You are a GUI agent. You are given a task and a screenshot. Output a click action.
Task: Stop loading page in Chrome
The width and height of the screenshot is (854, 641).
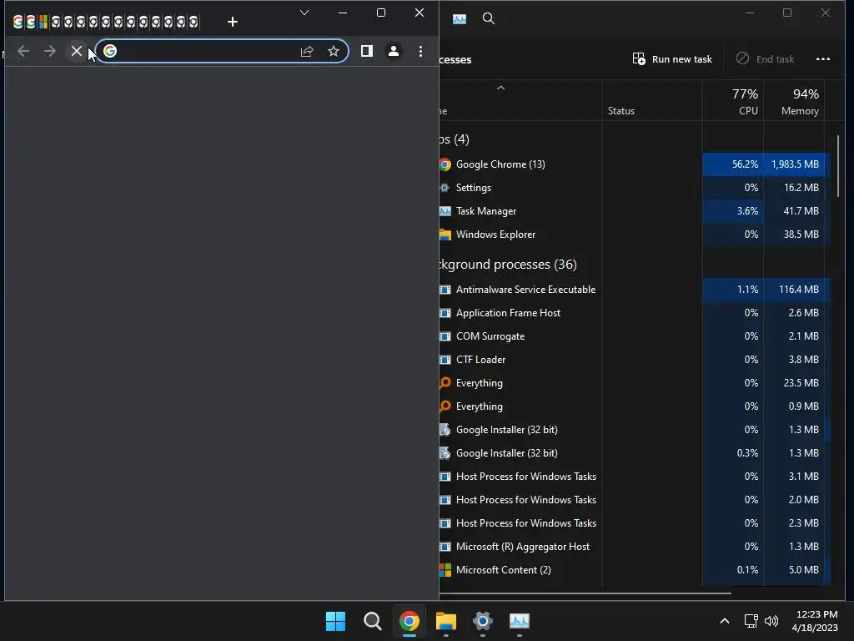tap(76, 51)
